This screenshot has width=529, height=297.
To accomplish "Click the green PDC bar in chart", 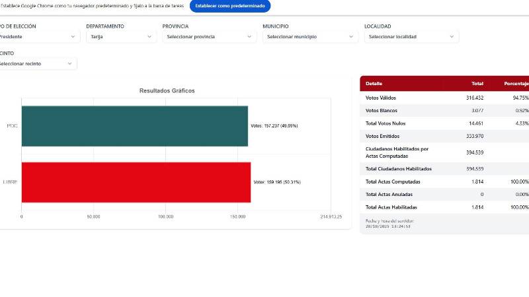I will [134, 125].
